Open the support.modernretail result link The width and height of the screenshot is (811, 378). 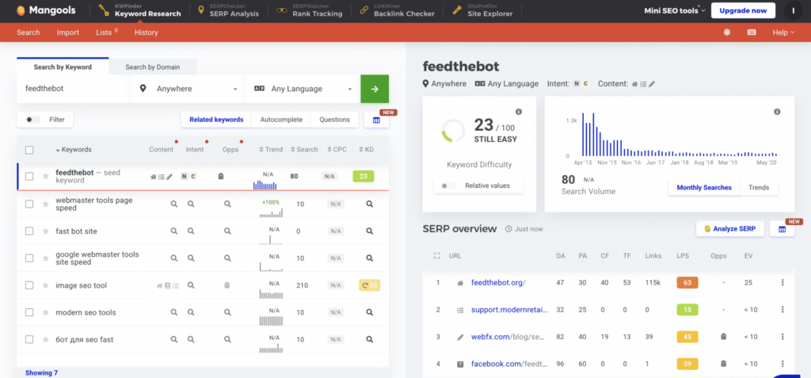(509, 310)
